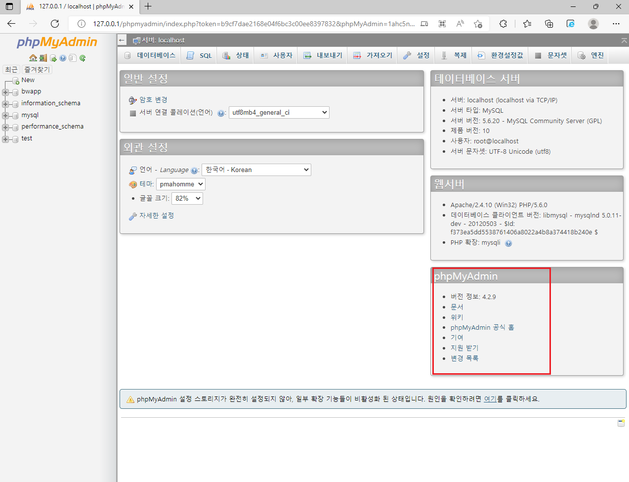Open the console note icon at bottom right

[621, 423]
